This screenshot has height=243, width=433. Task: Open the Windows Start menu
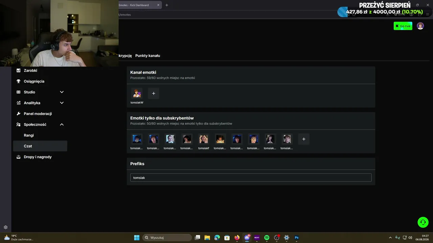(137, 238)
